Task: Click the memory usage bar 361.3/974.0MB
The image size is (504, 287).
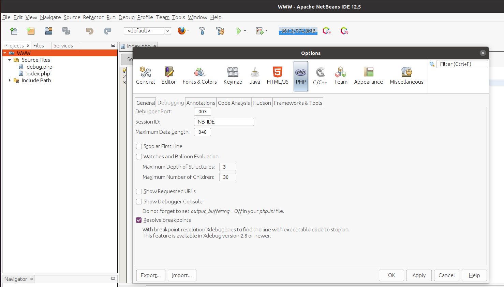Action: [x=298, y=31]
